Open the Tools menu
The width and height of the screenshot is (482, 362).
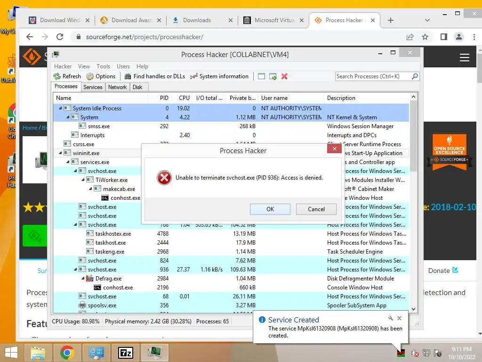[103, 66]
